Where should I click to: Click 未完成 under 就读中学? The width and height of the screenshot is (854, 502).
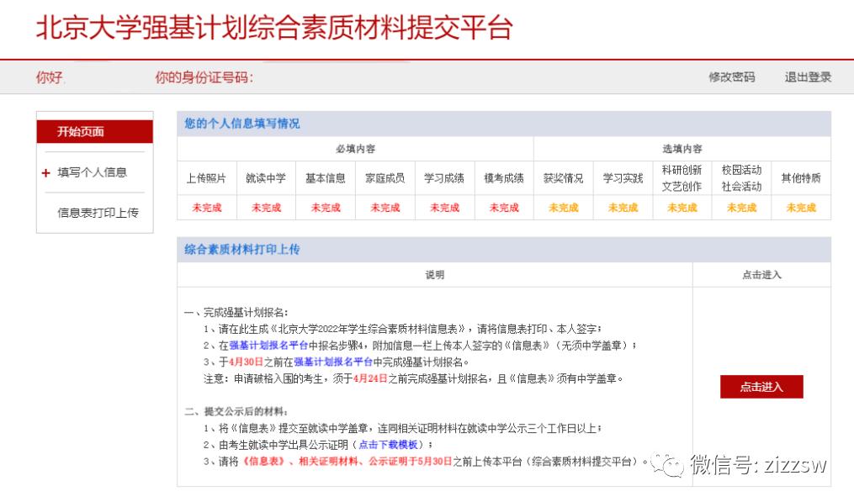click(266, 206)
